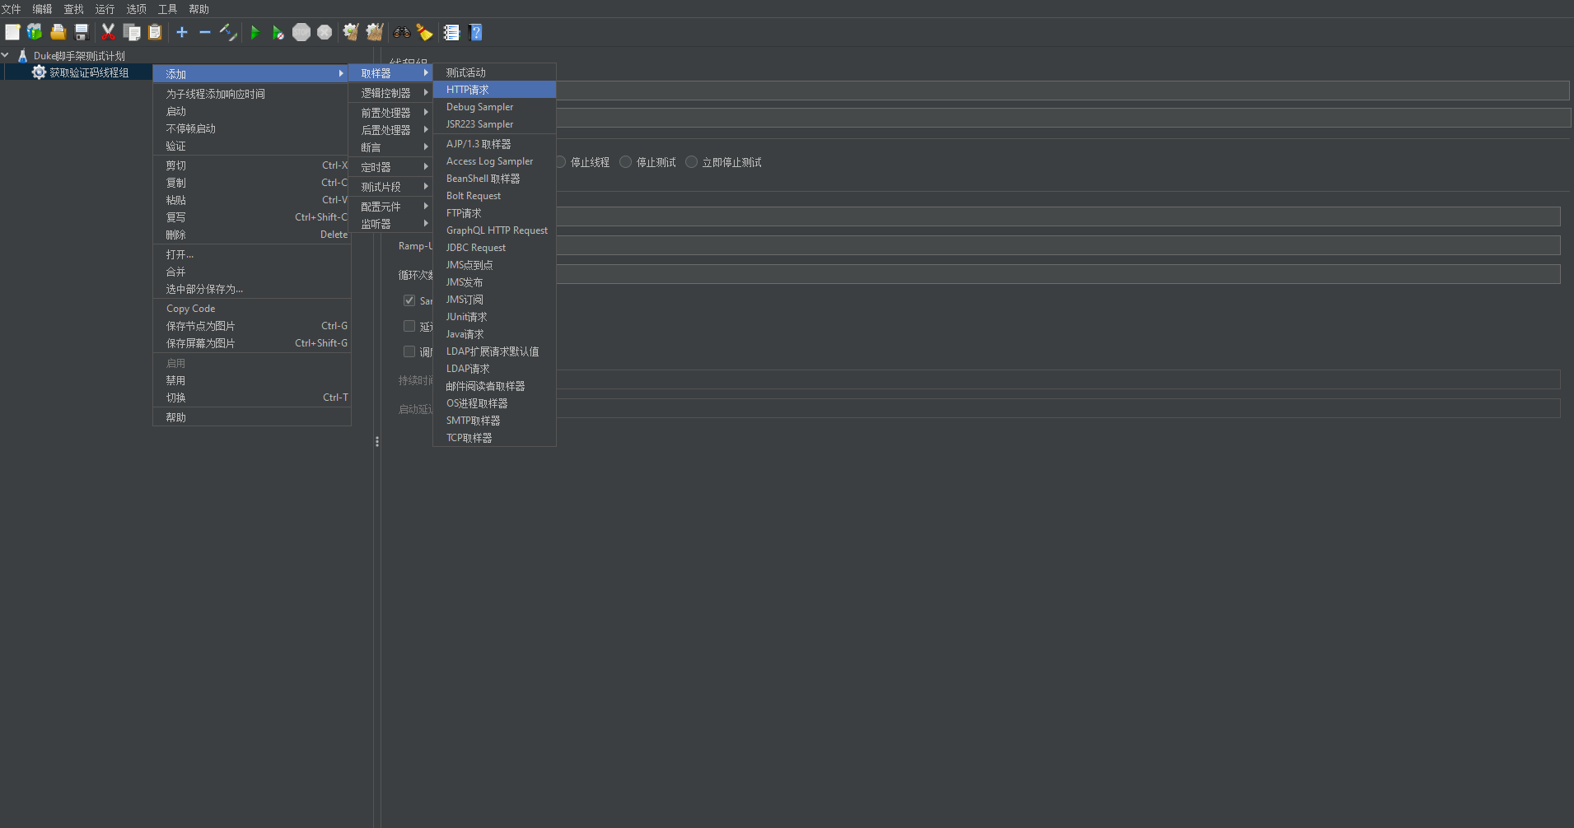
Task: Click the single broom Reset Search icon
Action: pos(424,32)
